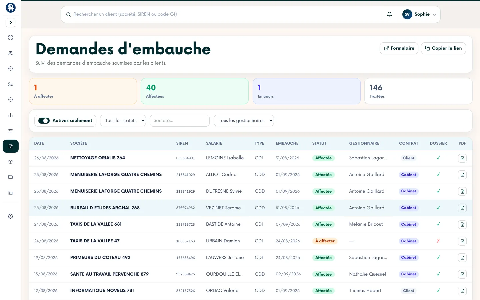Click the Copier le lien button
This screenshot has height=300, width=480.
(x=443, y=48)
